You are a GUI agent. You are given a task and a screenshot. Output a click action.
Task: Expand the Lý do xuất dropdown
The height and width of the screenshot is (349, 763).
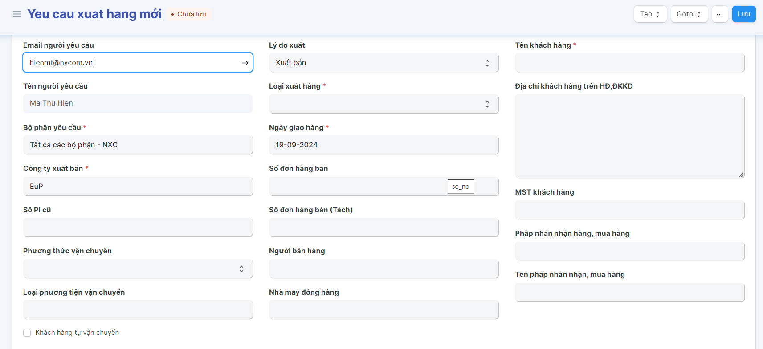[383, 63]
